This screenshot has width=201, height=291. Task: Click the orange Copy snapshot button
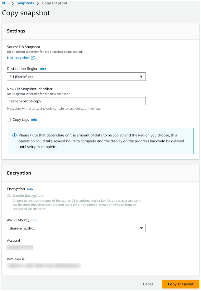pos(180,284)
